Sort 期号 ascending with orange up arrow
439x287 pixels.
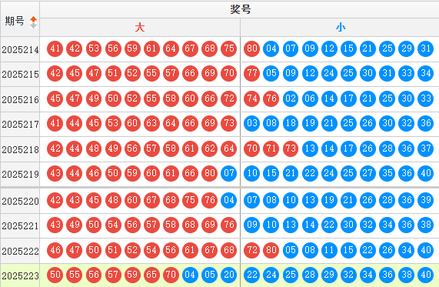tap(34, 19)
